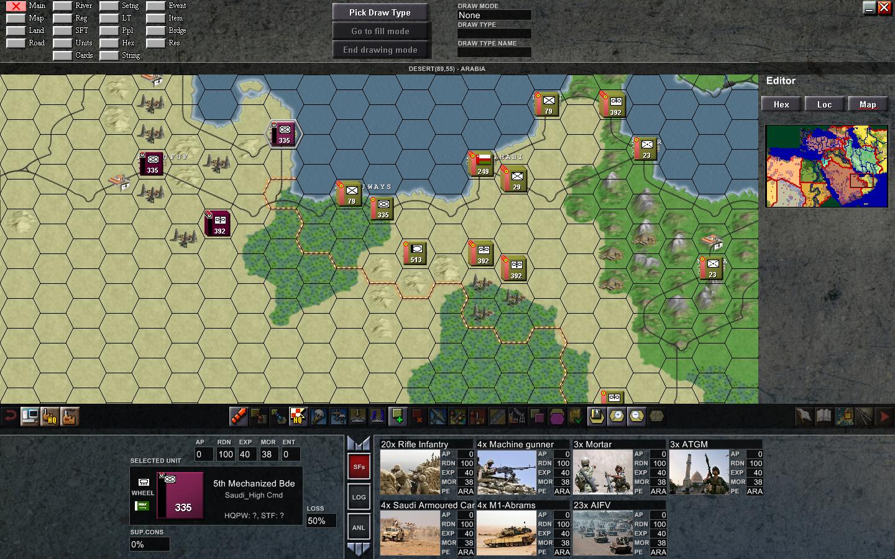Click the purple square unit icon
The image size is (895, 559).
537,416
